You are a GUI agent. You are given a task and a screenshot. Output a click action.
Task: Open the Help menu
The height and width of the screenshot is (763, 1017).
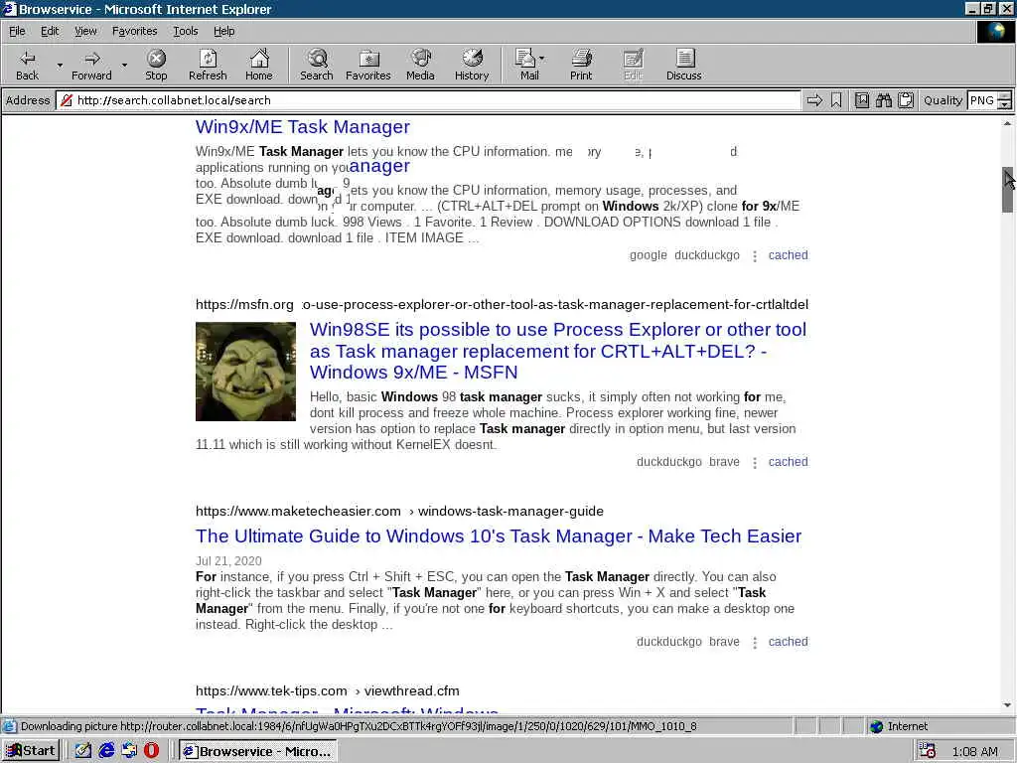click(223, 31)
